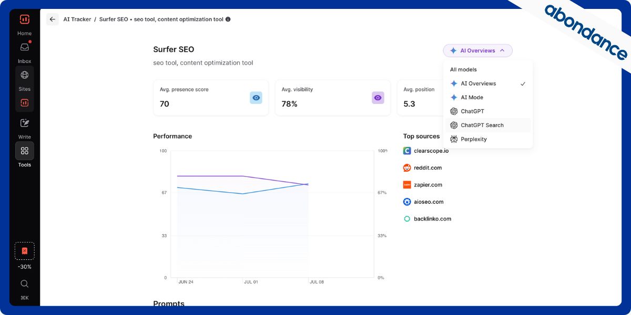631x315 pixels.
Task: Click the reddit.com favicon
Action: [x=407, y=168]
